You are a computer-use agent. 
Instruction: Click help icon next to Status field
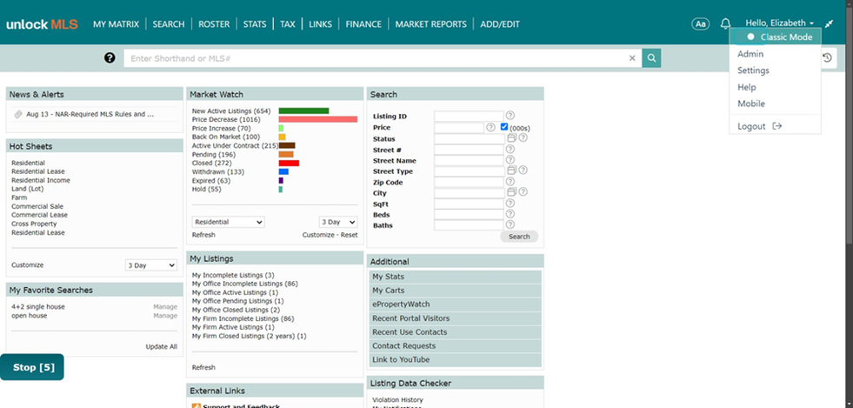click(523, 137)
